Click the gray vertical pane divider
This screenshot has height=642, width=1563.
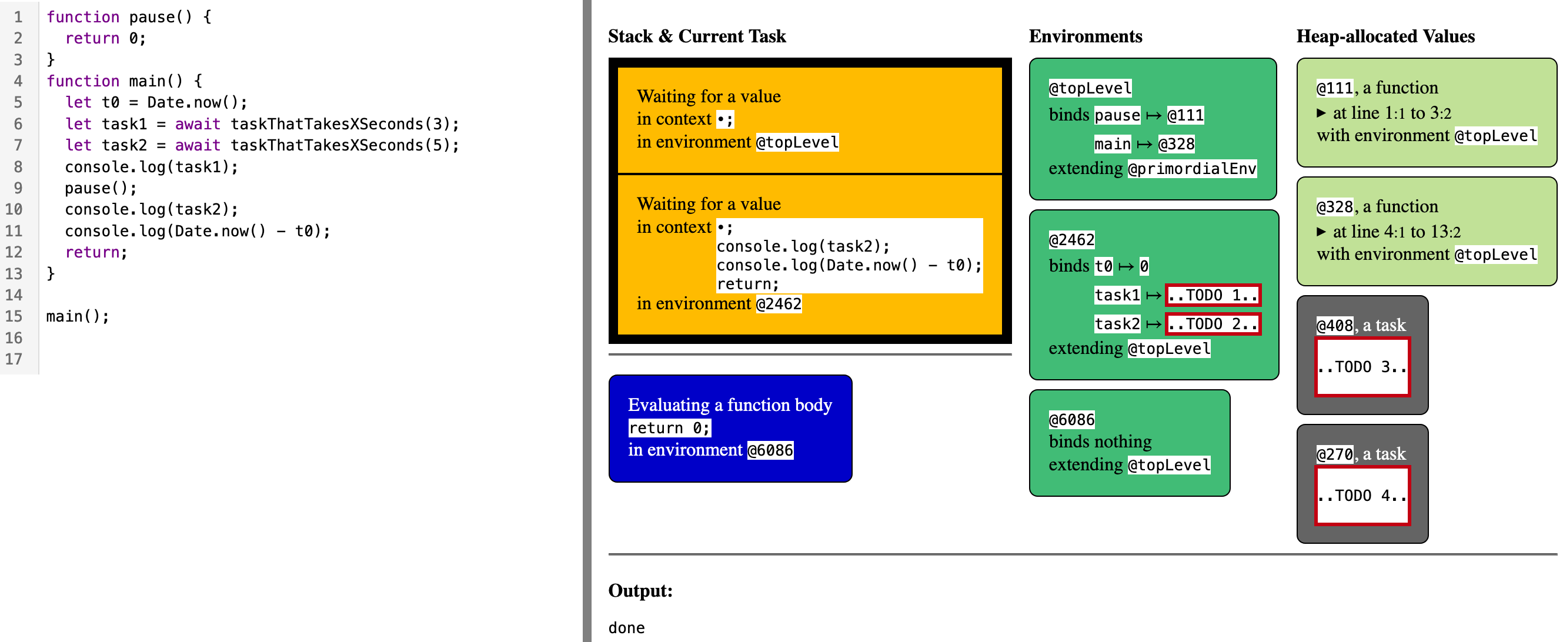click(x=586, y=321)
